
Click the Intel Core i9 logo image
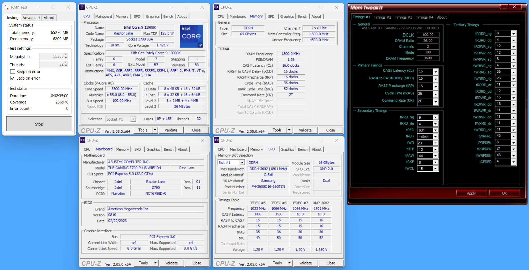click(x=191, y=36)
